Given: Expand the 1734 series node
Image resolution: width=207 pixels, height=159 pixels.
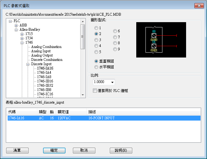Looking at the screenshot, I should pos(22,38).
